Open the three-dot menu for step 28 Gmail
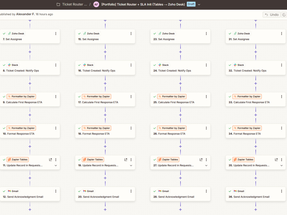This screenshot has width=287, height=215. [206, 191]
